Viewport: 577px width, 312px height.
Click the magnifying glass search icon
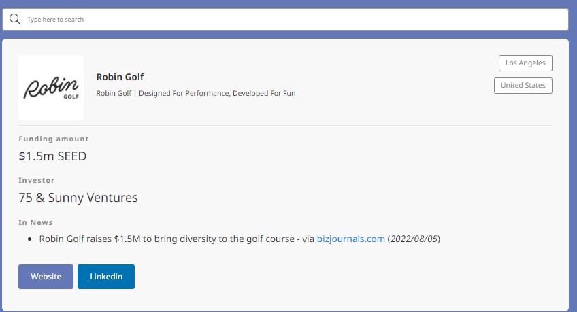14,19
